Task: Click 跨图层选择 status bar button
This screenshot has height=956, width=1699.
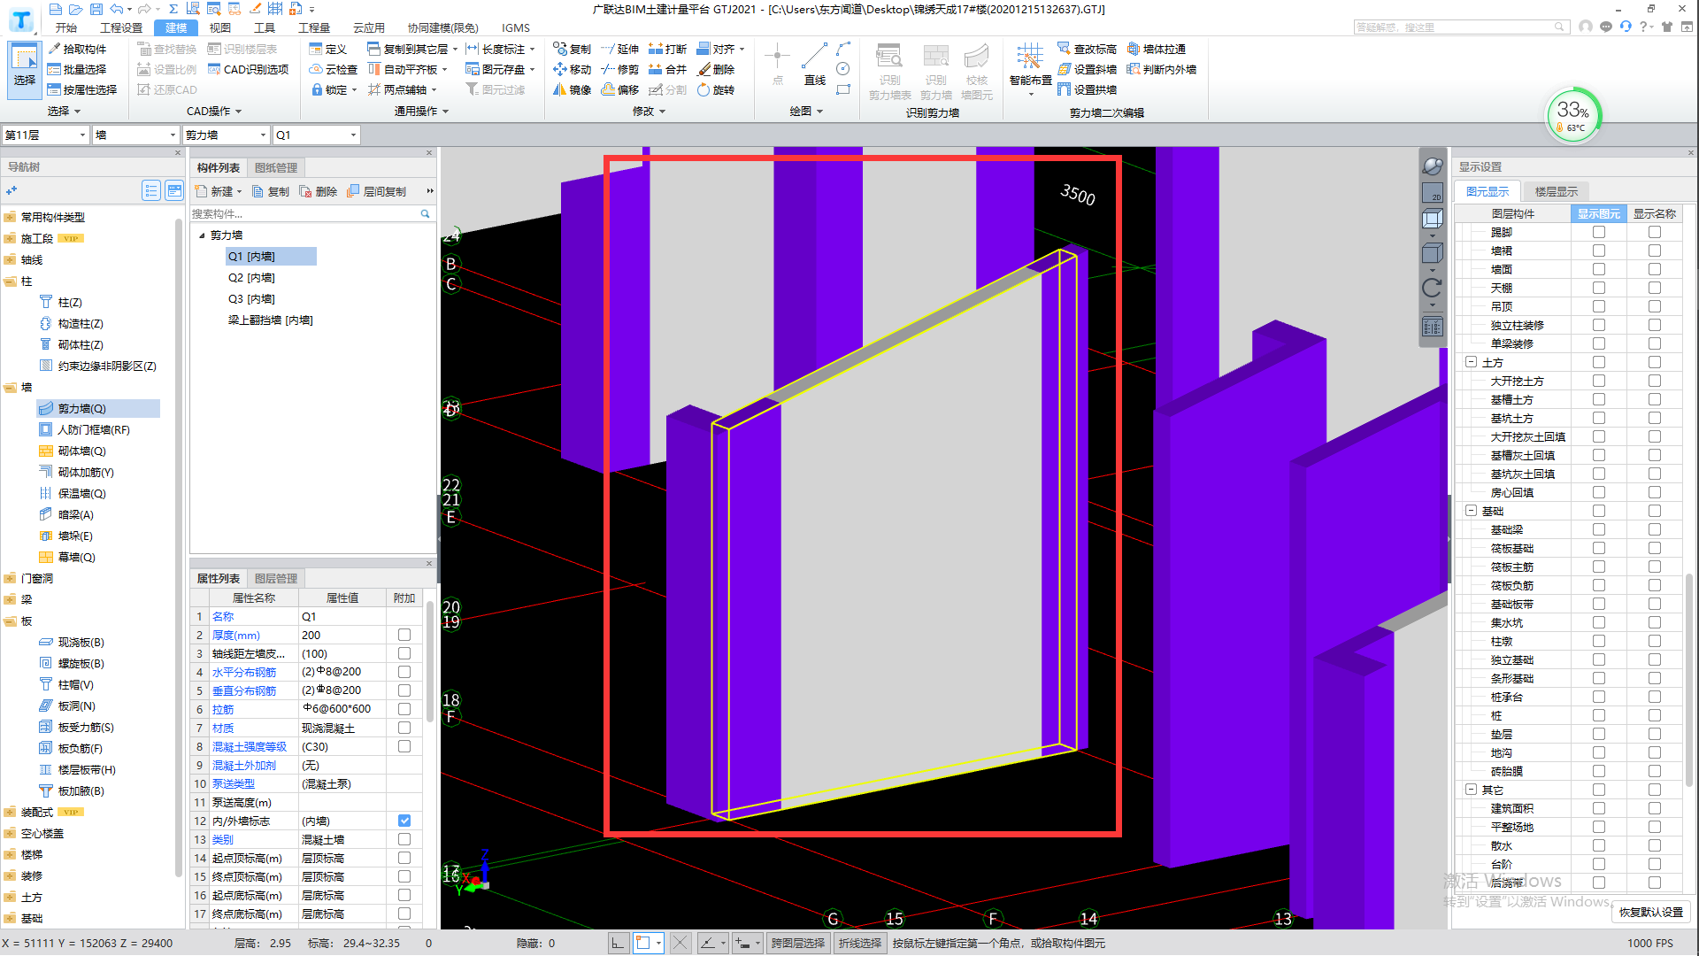Action: [797, 943]
